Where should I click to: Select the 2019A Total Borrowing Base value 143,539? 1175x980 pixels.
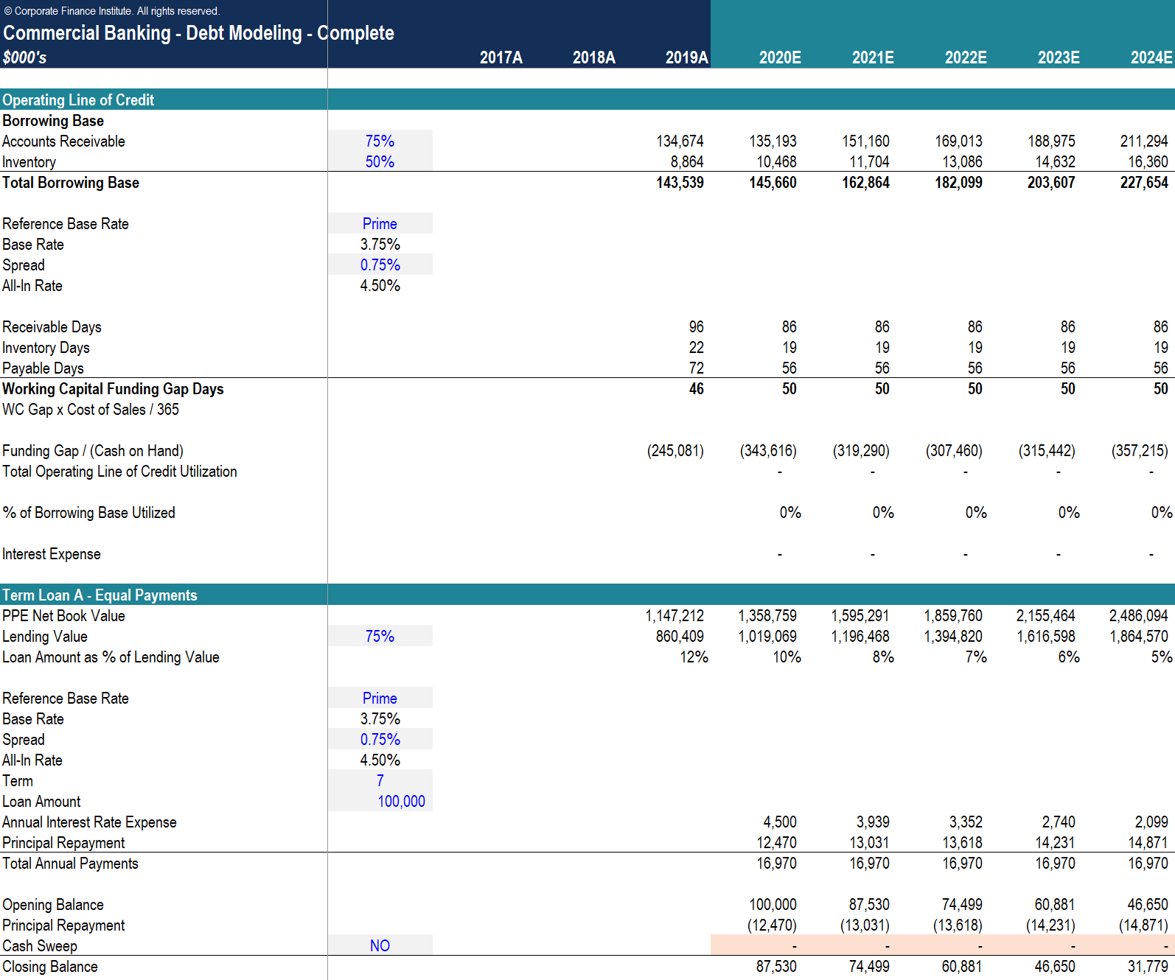pos(680,182)
